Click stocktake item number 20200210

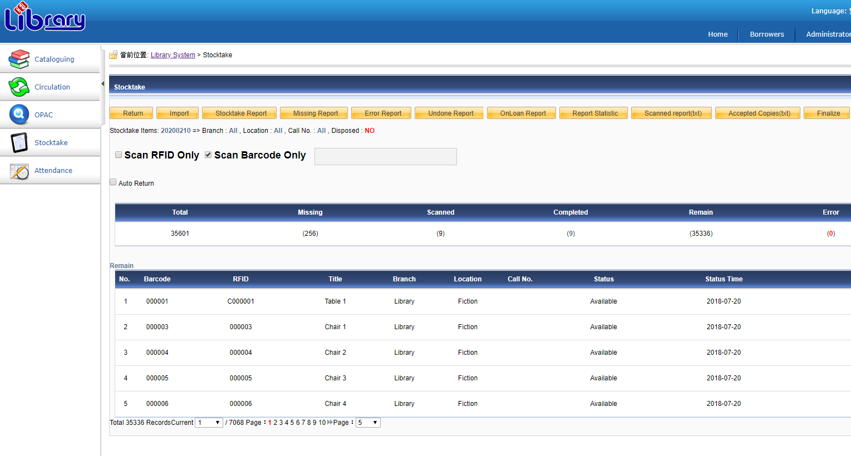click(x=176, y=131)
